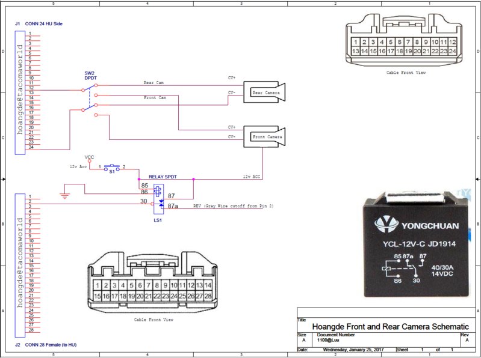Viewport: 481px width, 358px height.
Task: Select schematic relay terminal label "86" beside LS1
Action: tap(144, 192)
